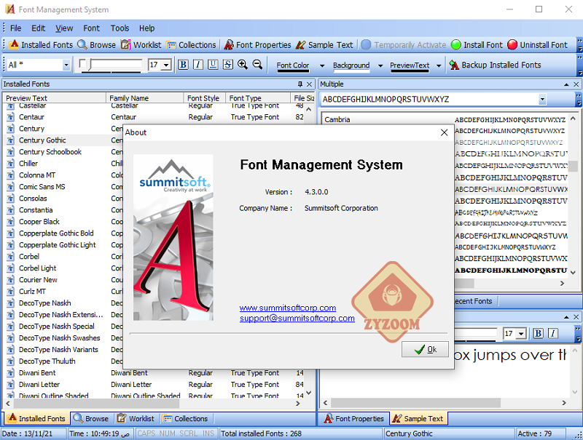Open the File menu

[x=15, y=28]
